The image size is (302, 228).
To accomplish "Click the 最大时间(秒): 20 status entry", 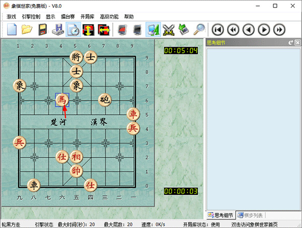I will pos(77,224).
